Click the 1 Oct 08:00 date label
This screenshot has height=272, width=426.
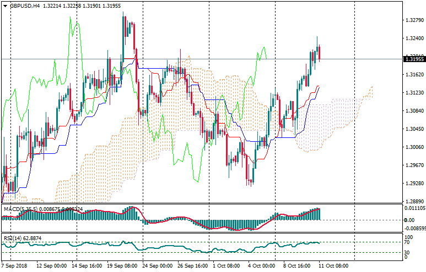point(227,265)
